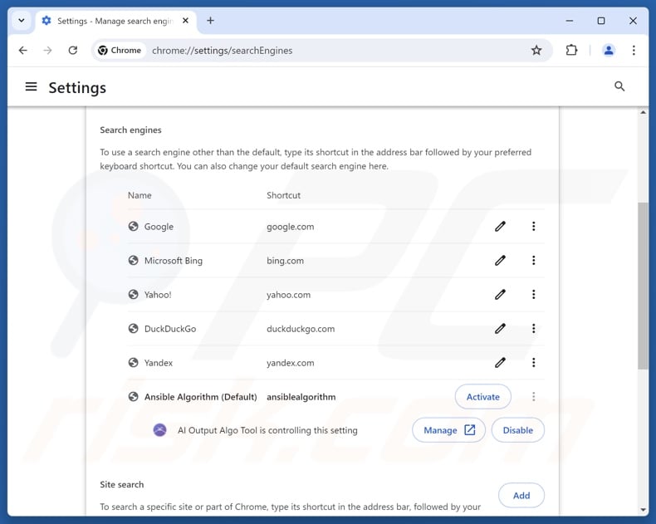Open more actions for Microsoft Bing
Viewport: 656px width, 524px height.
point(533,260)
